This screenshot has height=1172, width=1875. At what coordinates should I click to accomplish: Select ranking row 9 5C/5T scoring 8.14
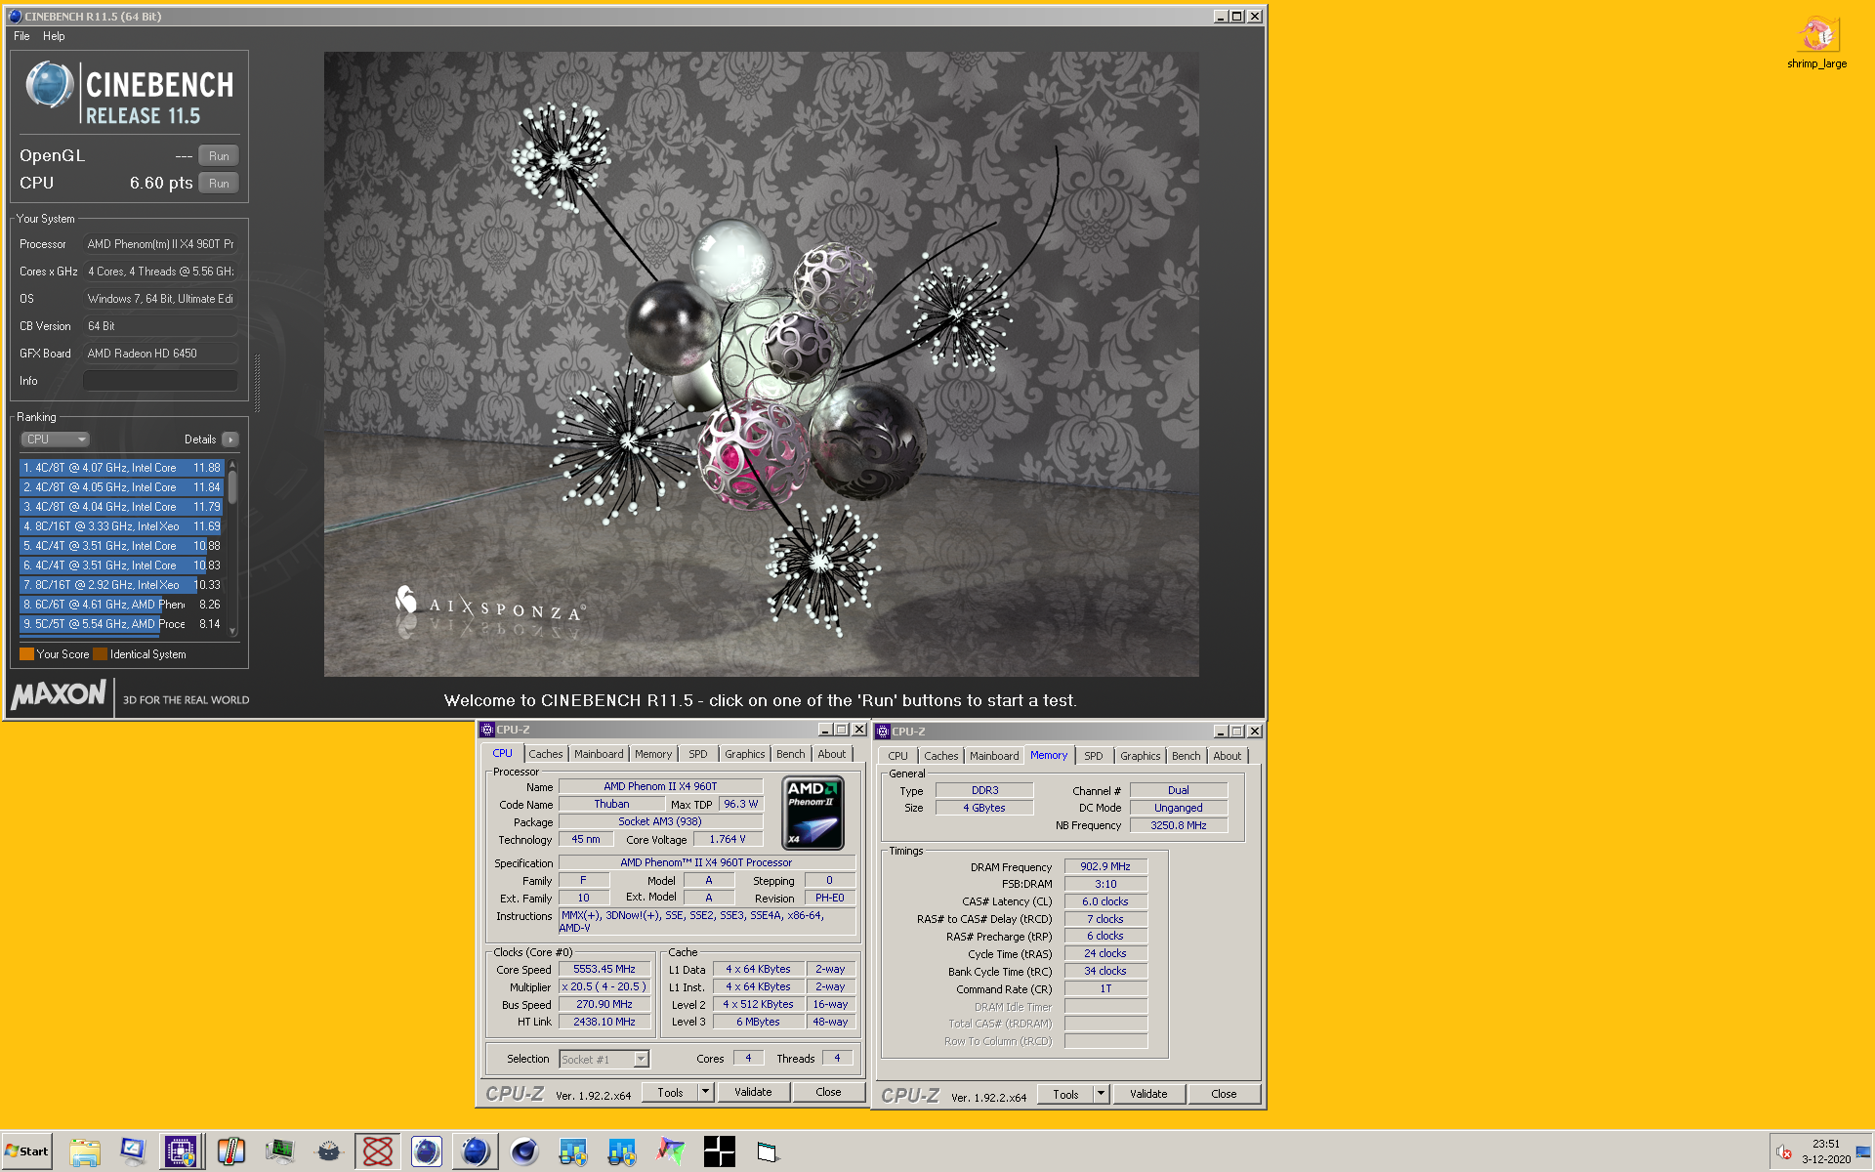coord(121,624)
